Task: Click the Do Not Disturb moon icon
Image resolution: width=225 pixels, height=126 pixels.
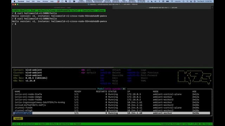Action: coord(152,1)
